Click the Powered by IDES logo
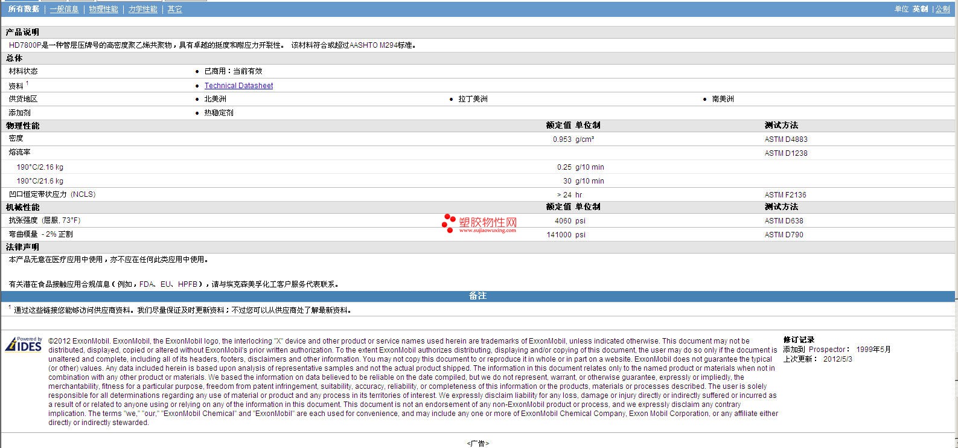958x448 pixels. pos(24,344)
